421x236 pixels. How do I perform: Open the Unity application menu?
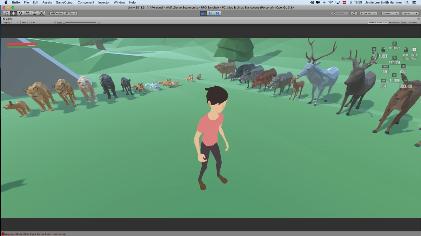(x=16, y=2)
